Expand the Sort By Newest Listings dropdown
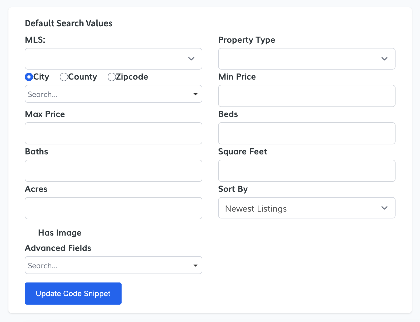 point(307,208)
